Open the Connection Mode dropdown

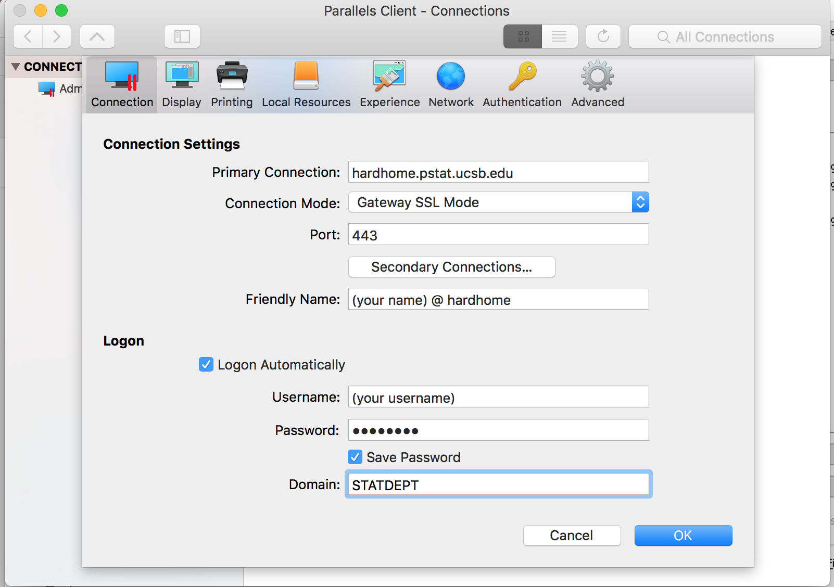(498, 202)
